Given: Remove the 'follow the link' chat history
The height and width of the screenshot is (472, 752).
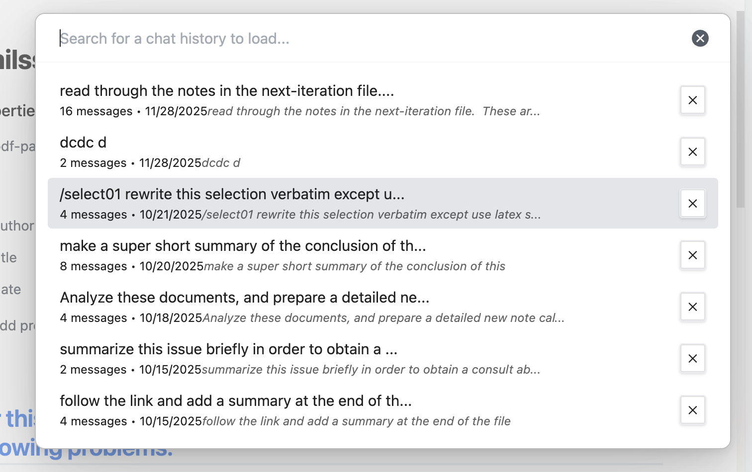Looking at the screenshot, I should 692,410.
